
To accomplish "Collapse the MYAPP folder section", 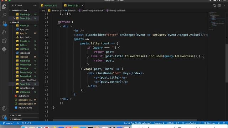I will pos(16,22).
